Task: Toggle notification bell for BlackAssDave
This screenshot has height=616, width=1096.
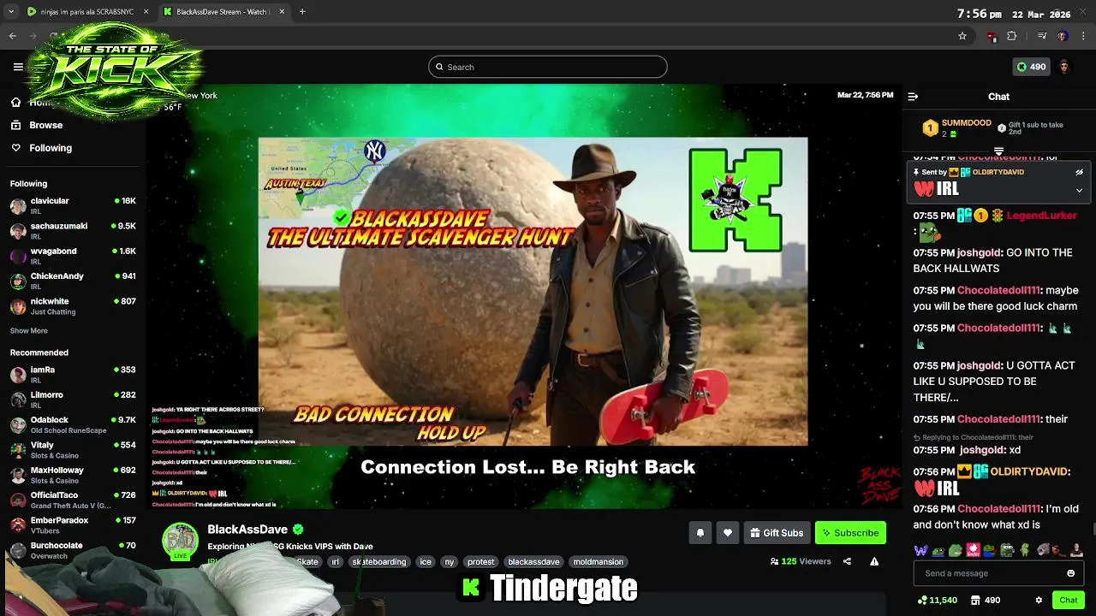Action: click(700, 533)
